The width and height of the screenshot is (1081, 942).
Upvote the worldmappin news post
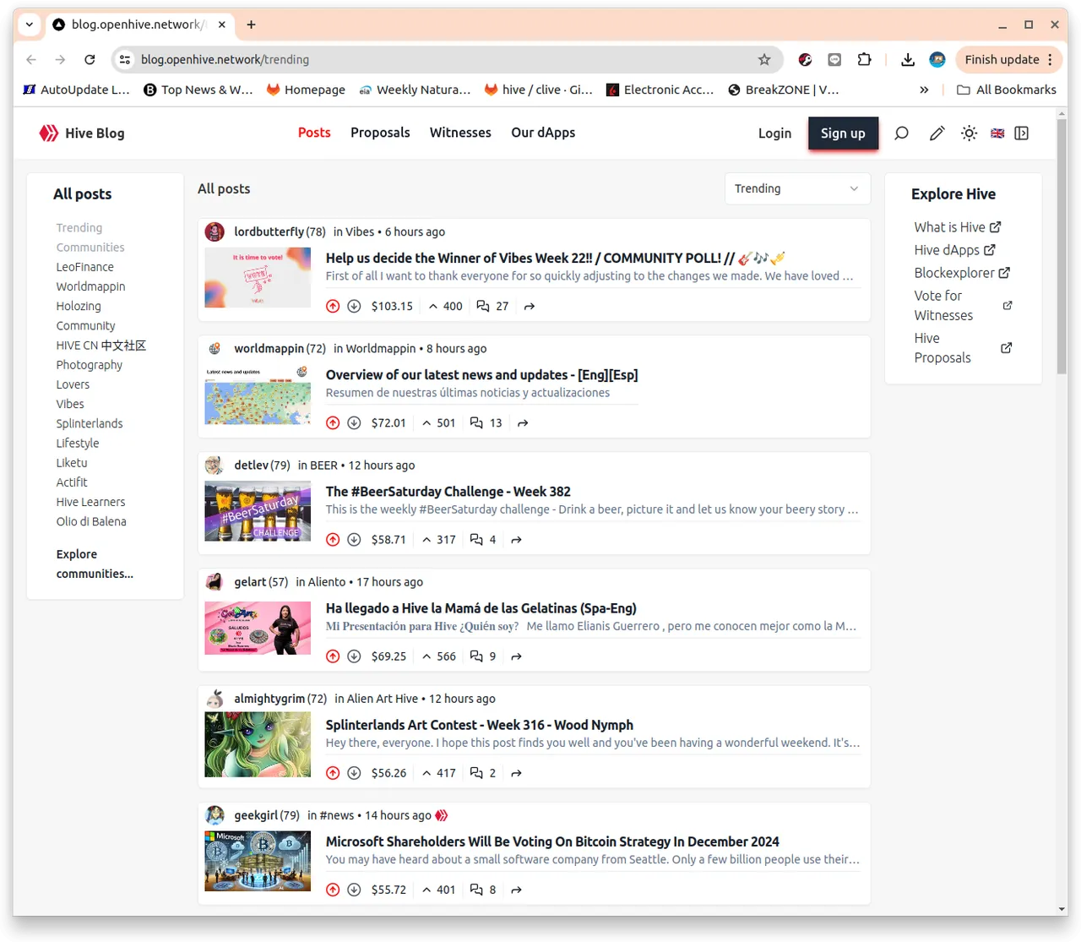click(333, 423)
